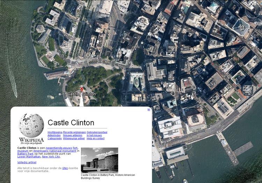
Task: Click the red Castle Clinton map pin
Action: [82, 89]
